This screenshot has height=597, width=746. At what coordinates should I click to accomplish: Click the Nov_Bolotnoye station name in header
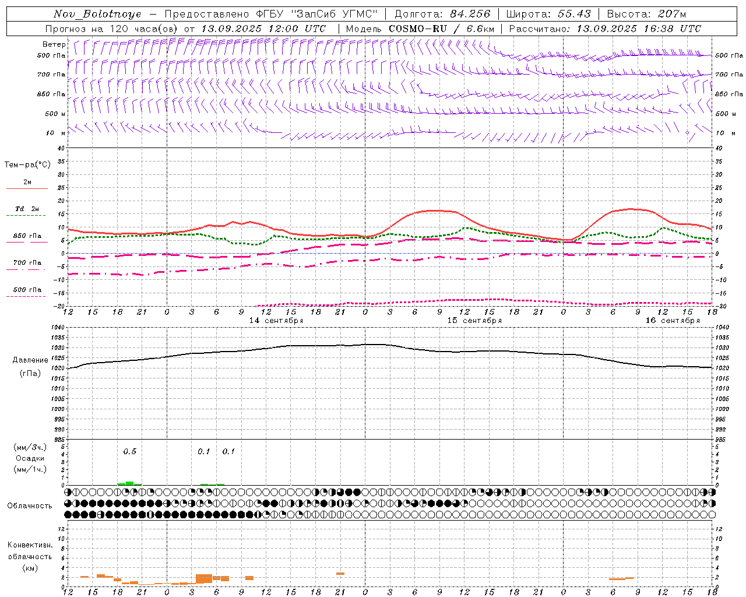click(x=97, y=14)
